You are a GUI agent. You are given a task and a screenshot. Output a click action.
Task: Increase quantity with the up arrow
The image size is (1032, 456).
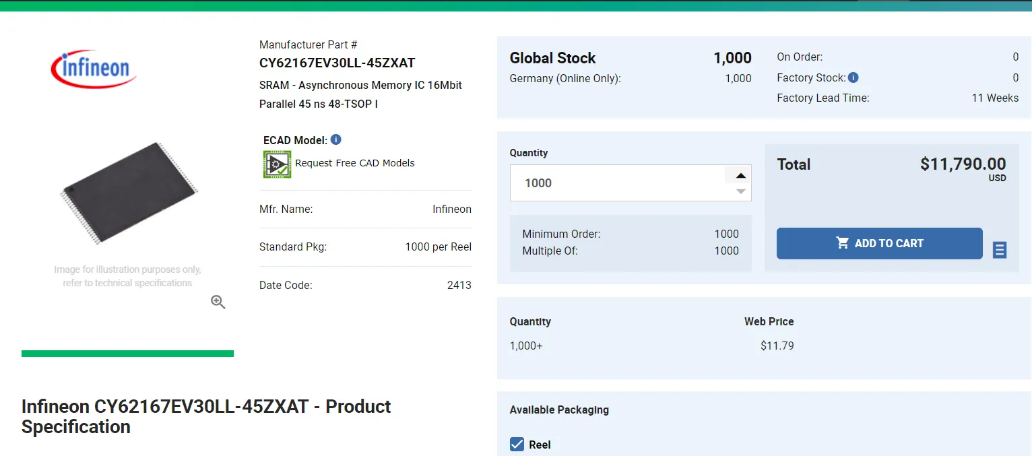(741, 176)
